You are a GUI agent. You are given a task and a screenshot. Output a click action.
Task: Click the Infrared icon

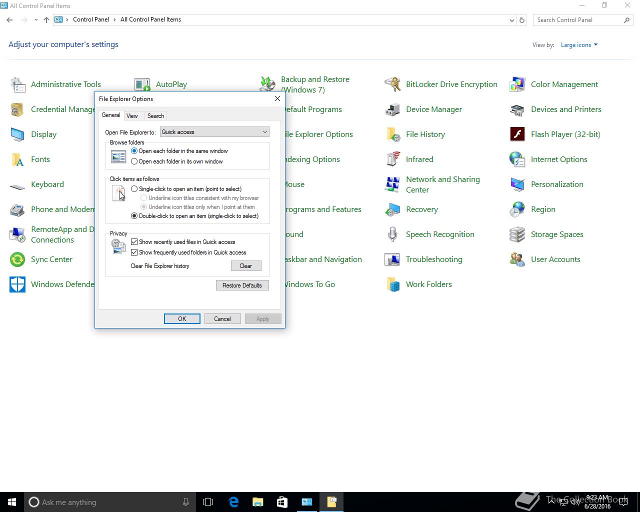(x=392, y=159)
